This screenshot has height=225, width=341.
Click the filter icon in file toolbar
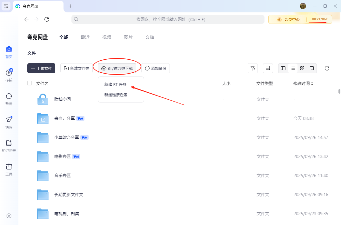click(252, 68)
